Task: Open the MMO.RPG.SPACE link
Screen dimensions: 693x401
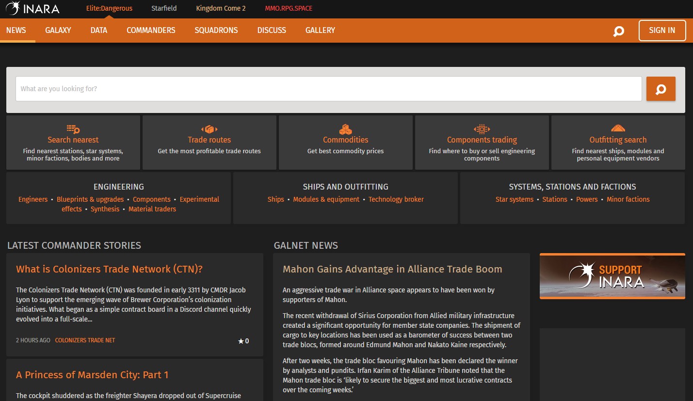Action: 289,8
